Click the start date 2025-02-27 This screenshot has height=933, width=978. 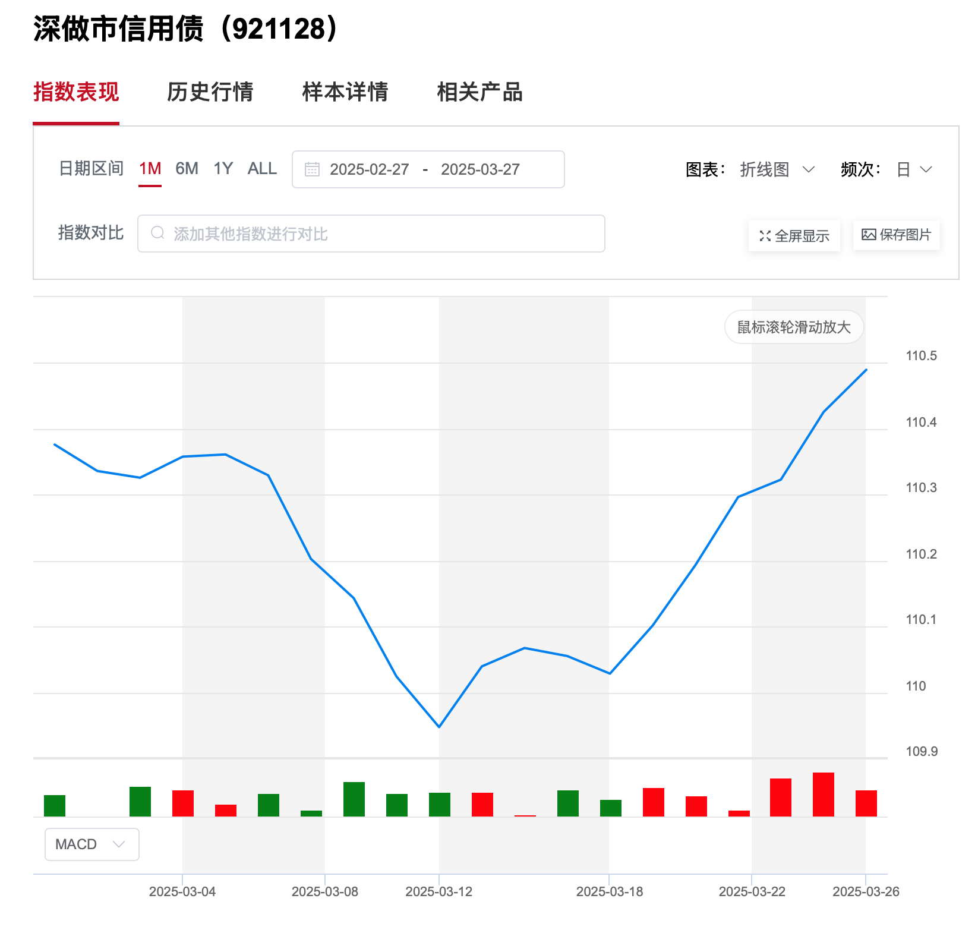[368, 169]
